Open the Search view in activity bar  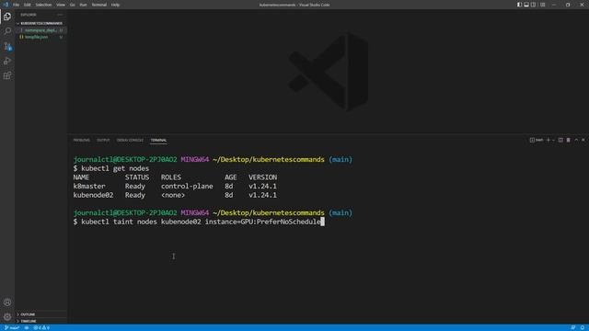tap(7, 31)
